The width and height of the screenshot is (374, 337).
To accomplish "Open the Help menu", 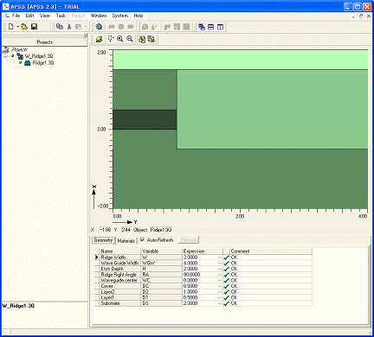I will (139, 16).
